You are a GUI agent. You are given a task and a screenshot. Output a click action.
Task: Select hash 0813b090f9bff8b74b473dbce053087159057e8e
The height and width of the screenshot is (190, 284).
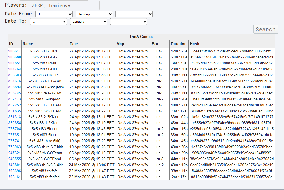pos(232,177)
